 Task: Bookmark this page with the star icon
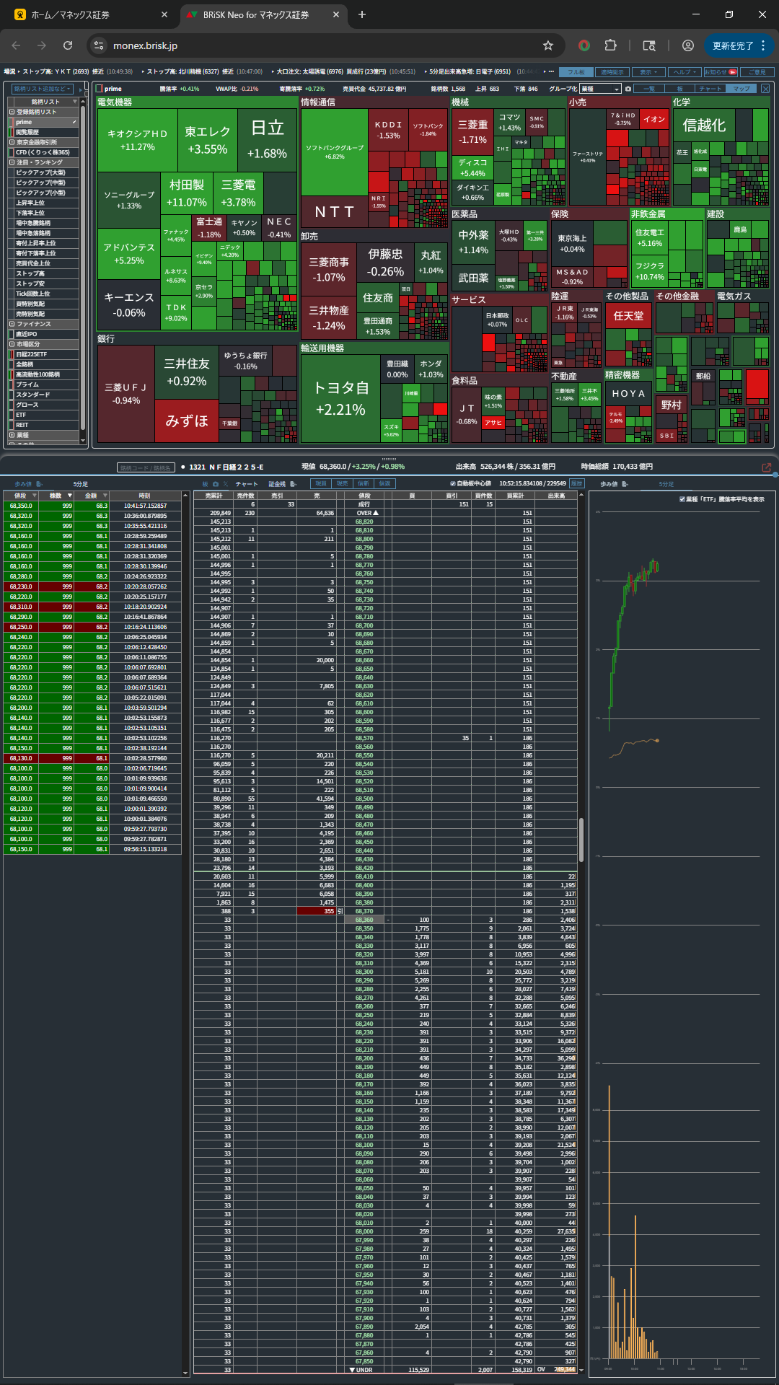[x=548, y=45]
